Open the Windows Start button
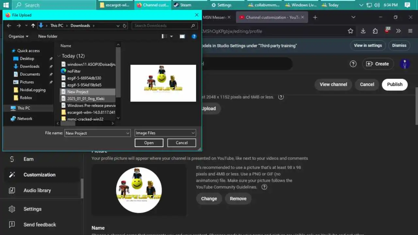Screen dimensions: 418x235 pos(6,5)
